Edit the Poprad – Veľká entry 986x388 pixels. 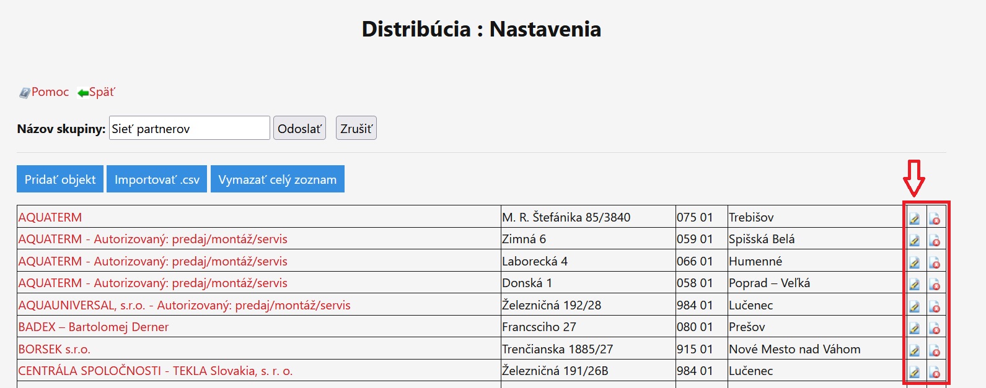tap(914, 284)
